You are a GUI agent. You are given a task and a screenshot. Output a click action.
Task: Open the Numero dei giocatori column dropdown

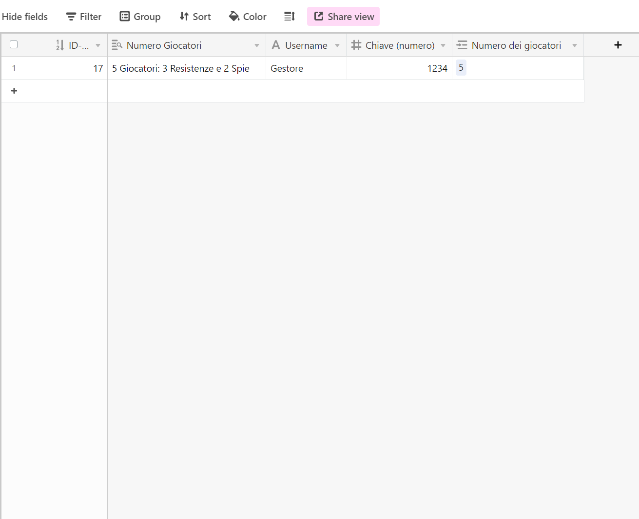[575, 45]
